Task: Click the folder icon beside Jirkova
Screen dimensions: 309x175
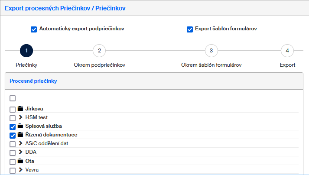Action: [x=20, y=109]
